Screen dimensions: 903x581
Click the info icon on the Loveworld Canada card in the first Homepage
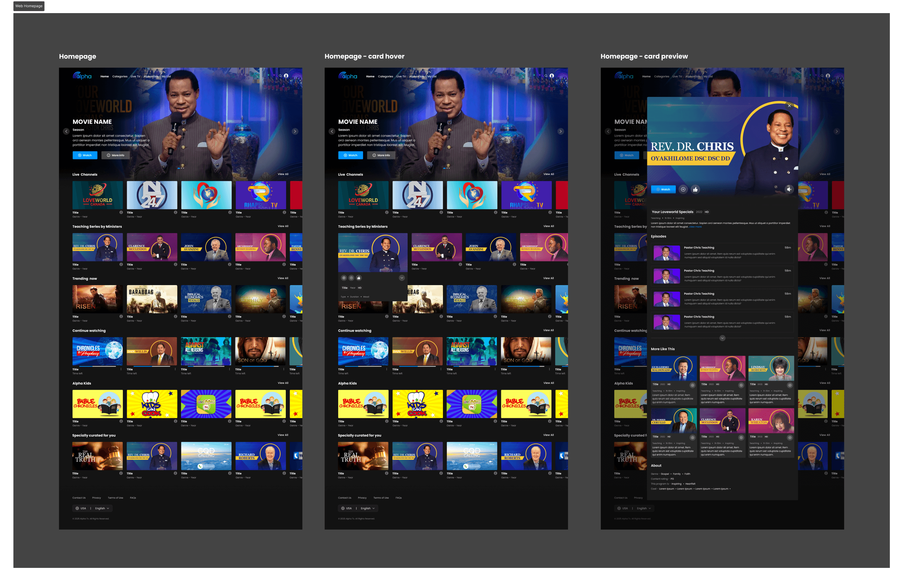click(x=121, y=212)
